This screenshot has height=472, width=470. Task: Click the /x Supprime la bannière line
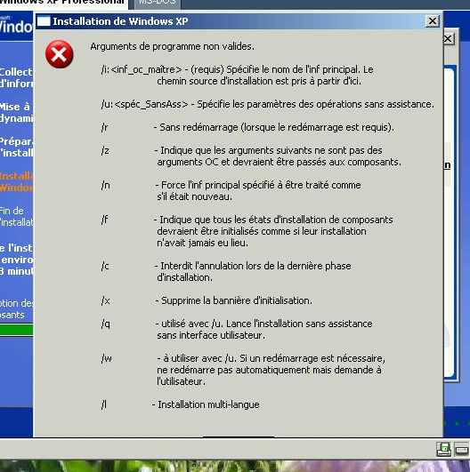click(x=207, y=300)
